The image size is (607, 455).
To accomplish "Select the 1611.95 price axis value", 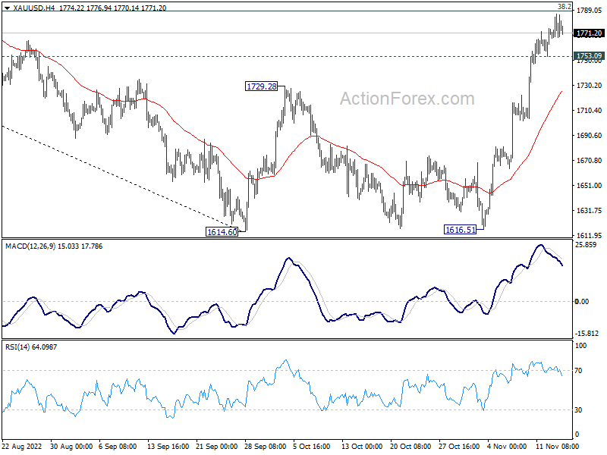I will click(x=589, y=235).
